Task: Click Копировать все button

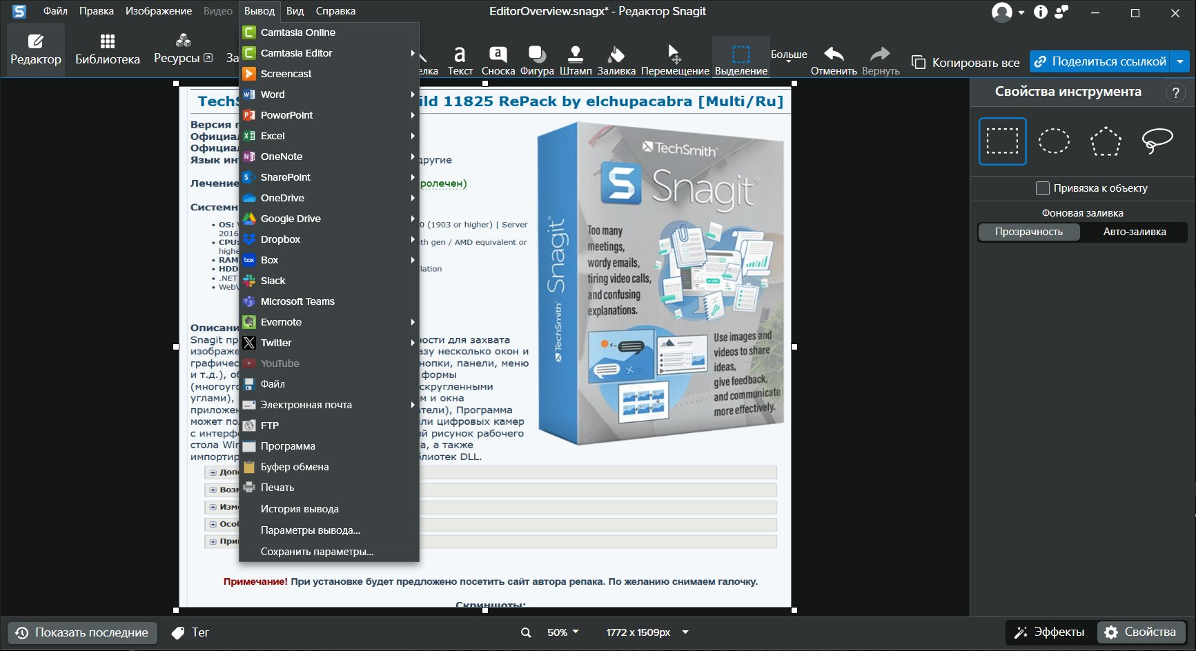Action: tap(965, 63)
